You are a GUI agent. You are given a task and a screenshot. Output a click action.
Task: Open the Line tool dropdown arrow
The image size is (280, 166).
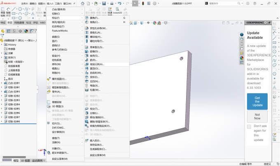click(x=17, y=9)
